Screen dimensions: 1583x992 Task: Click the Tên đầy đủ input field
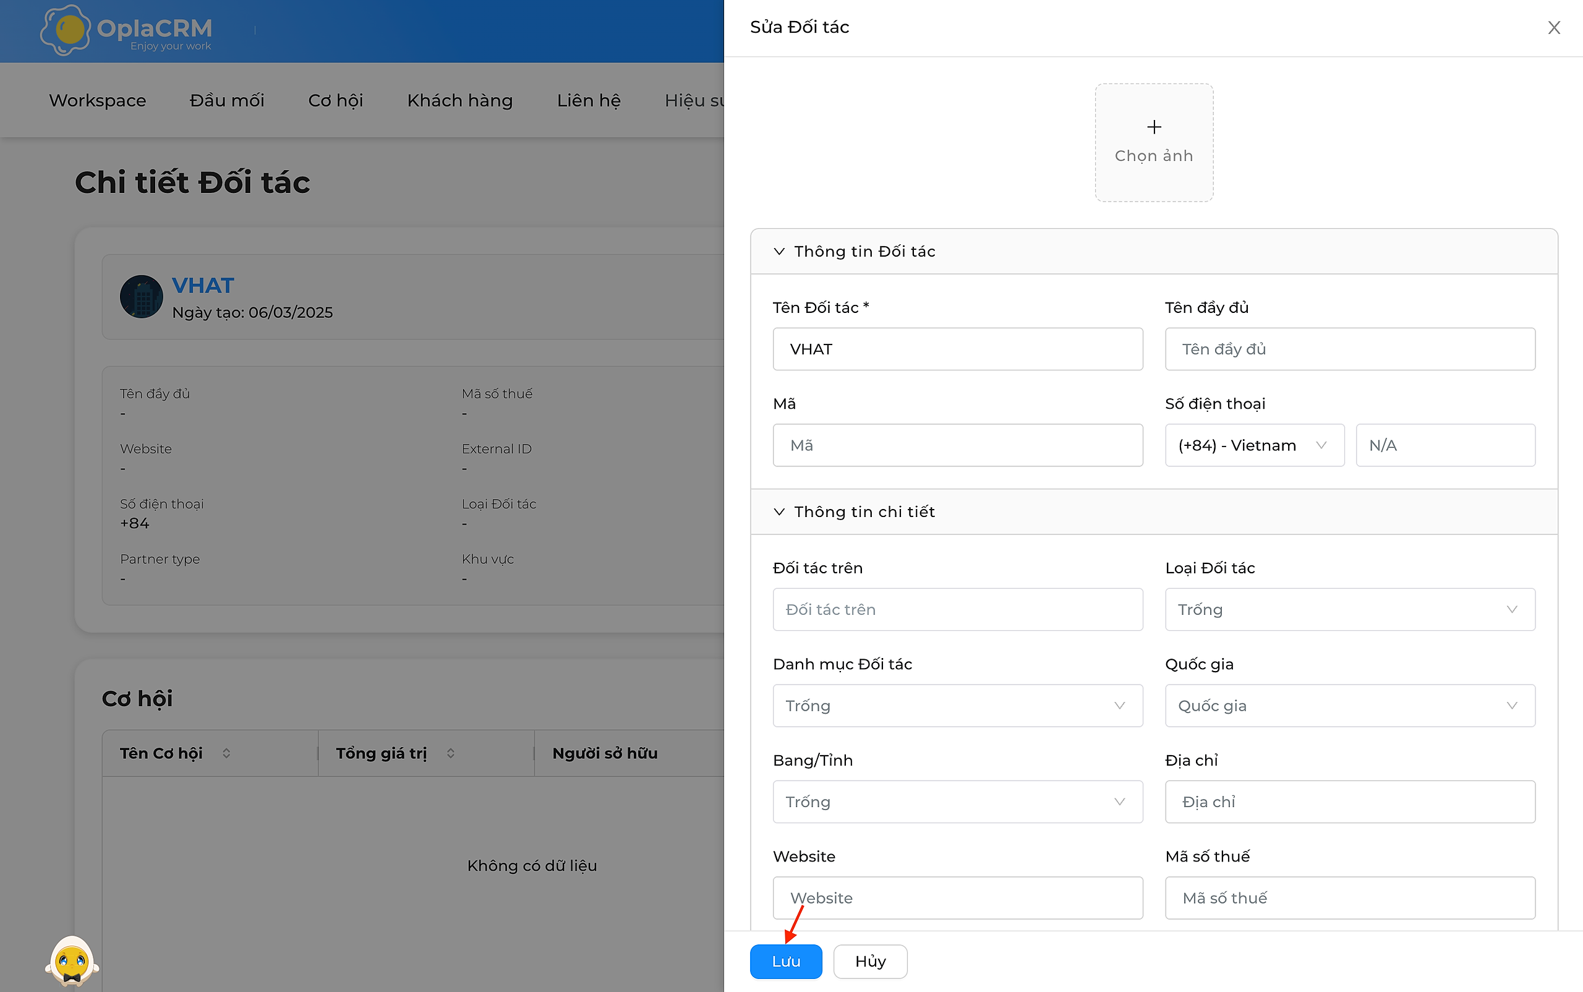coord(1349,349)
